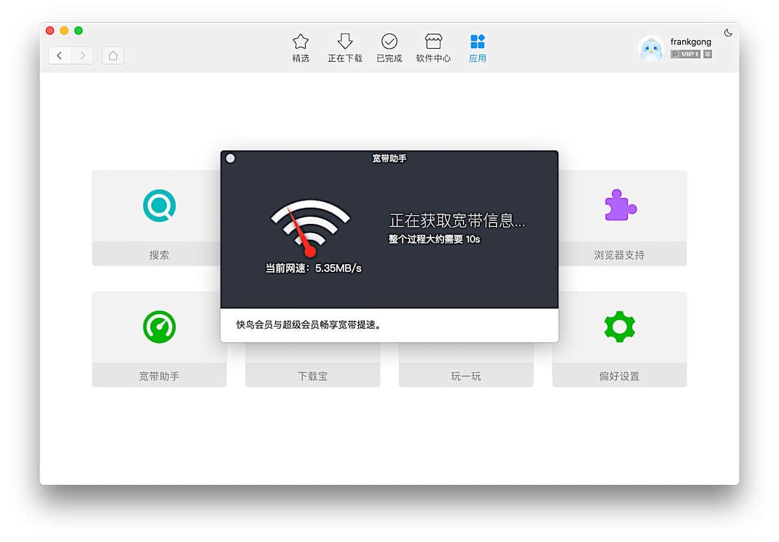Go to 软件中心 software center
This screenshot has width=779, height=542.
coord(433,48)
